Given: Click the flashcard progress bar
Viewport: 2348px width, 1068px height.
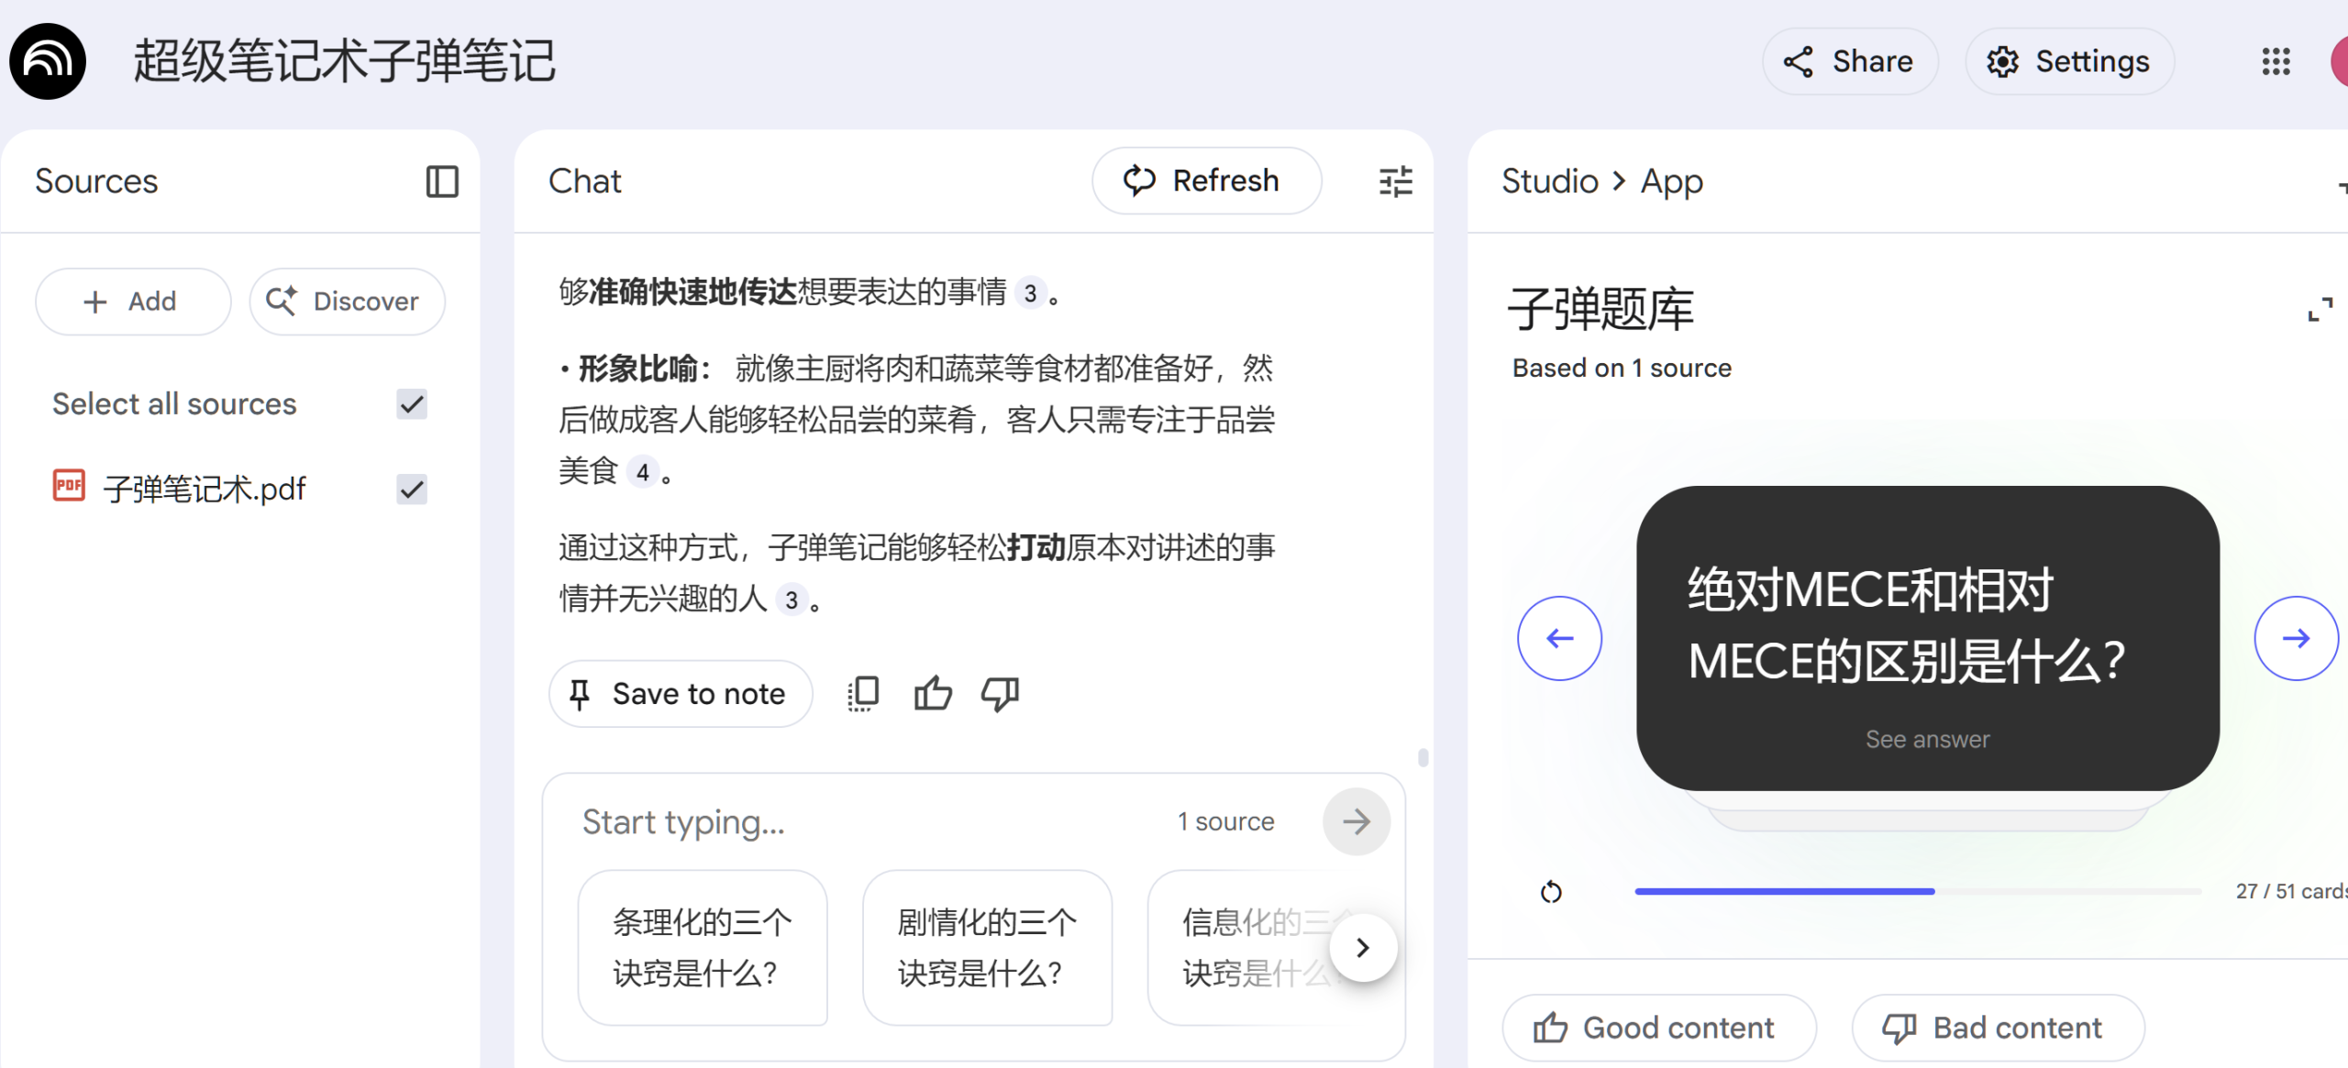Looking at the screenshot, I should 1917,891.
